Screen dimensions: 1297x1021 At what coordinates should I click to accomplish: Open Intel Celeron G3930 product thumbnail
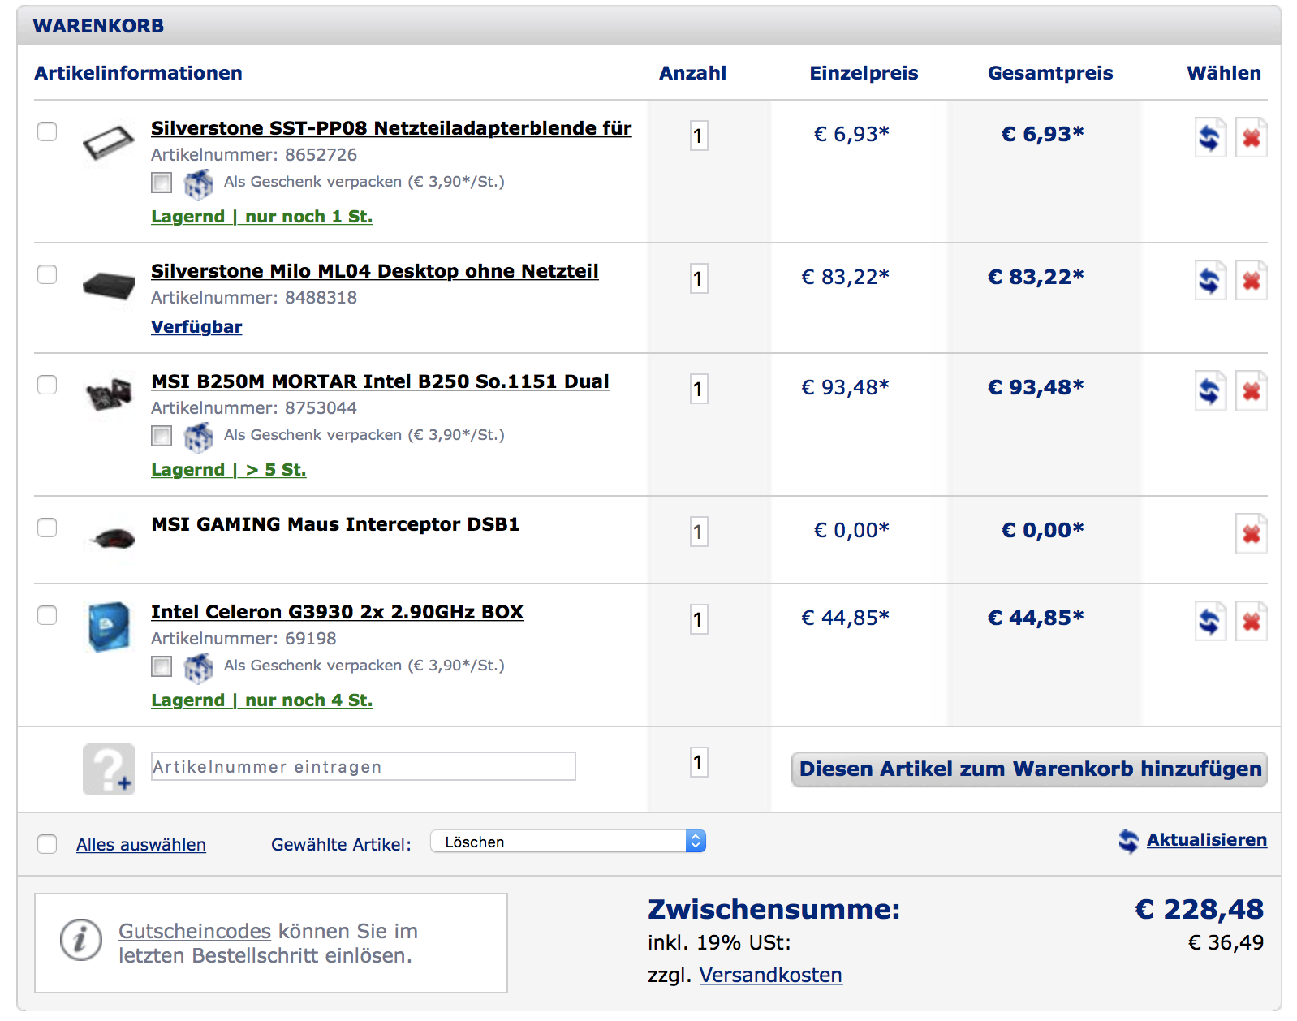[109, 626]
